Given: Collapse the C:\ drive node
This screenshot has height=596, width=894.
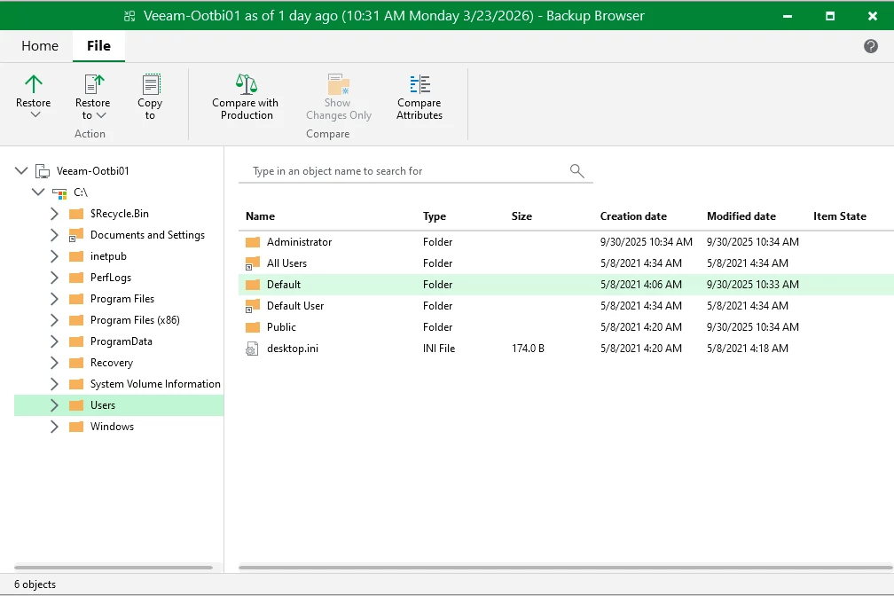Looking at the screenshot, I should click(x=38, y=192).
